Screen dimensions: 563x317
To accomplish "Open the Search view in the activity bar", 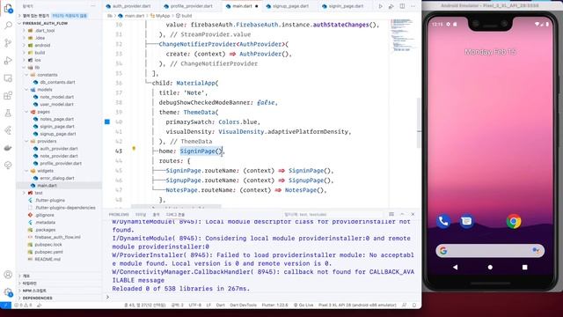I will click(8, 26).
